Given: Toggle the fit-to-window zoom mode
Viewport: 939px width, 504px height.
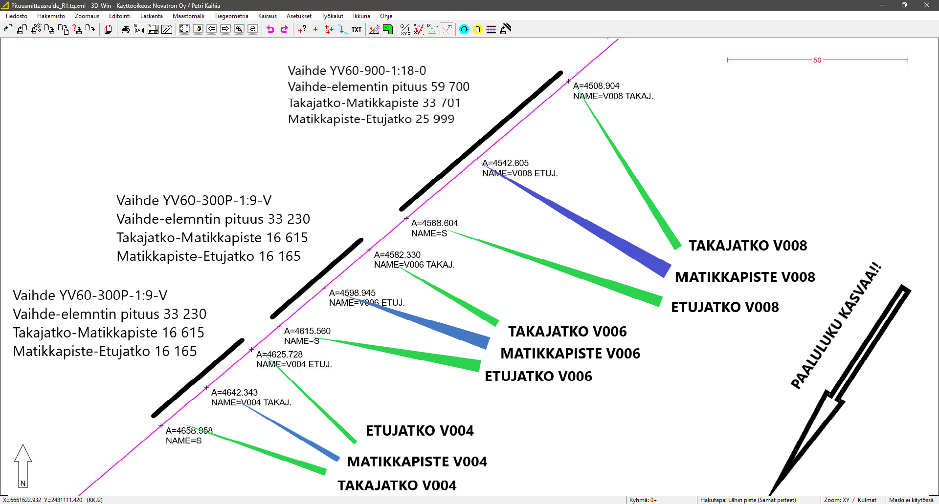Looking at the screenshot, I should [184, 29].
